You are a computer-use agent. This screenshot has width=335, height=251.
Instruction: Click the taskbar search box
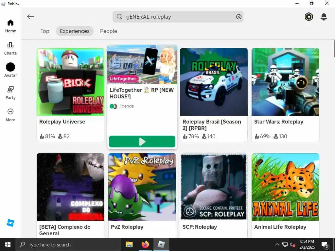pos(68,244)
